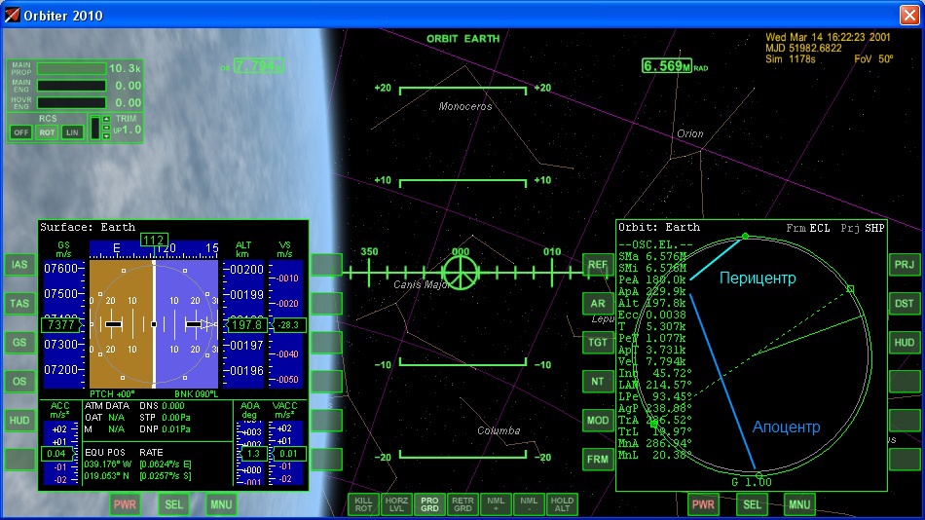Click the 10.3k propellant mass value
Viewport: 925px width, 520px height.
coord(125,68)
